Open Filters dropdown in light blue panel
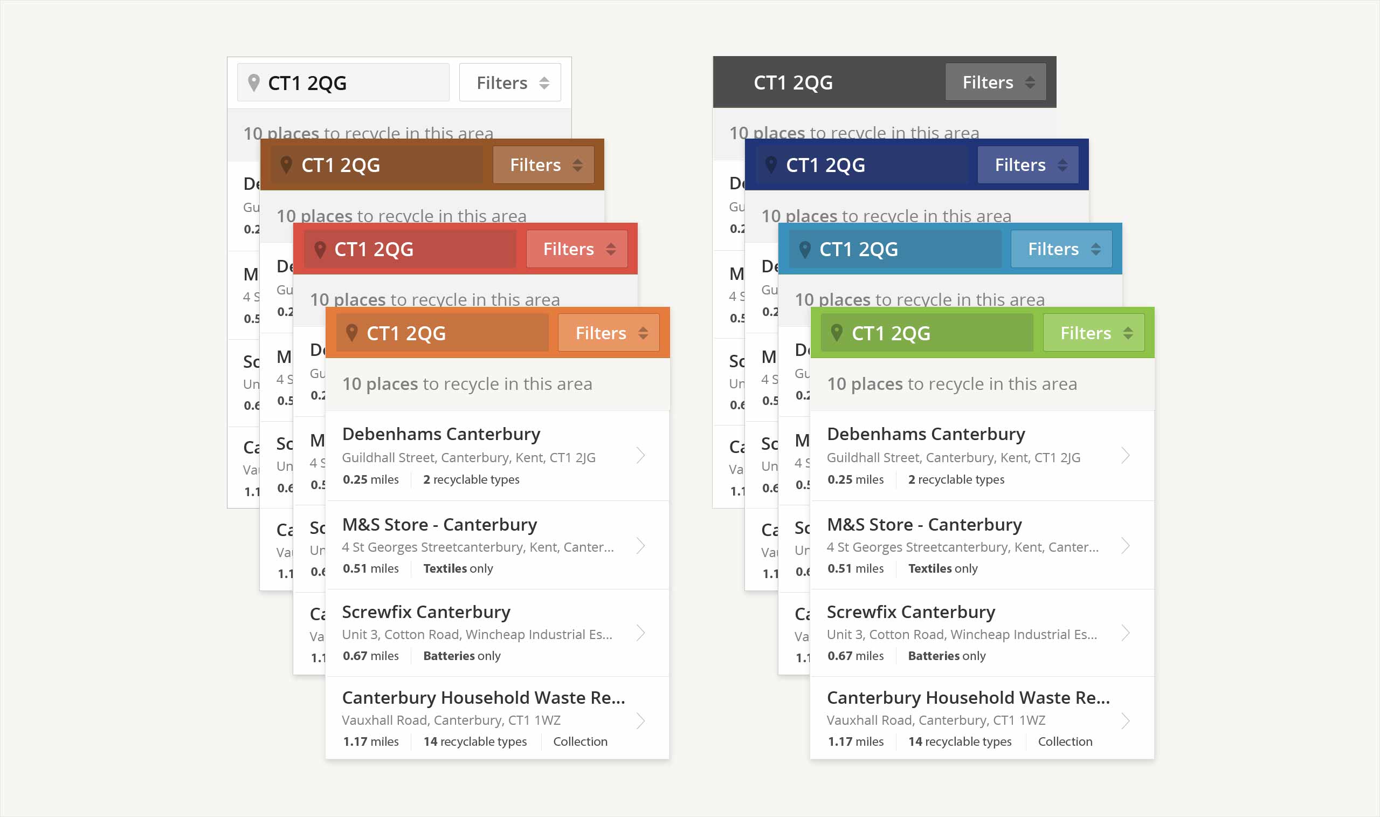1380x817 pixels. click(1061, 249)
